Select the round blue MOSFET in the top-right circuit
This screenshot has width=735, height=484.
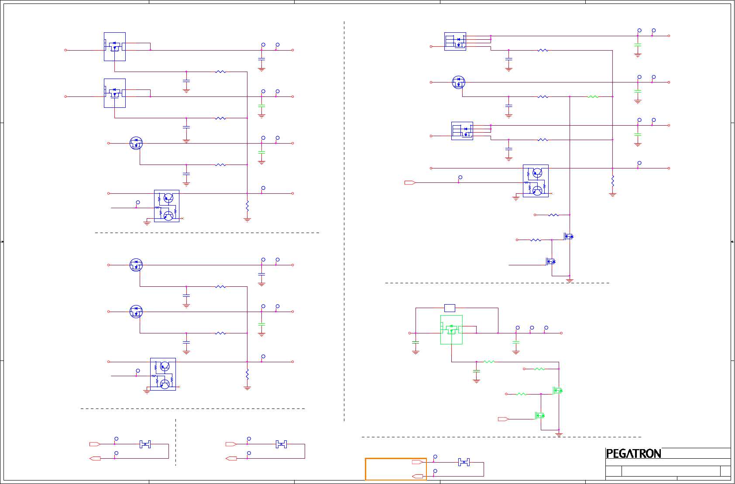click(459, 82)
